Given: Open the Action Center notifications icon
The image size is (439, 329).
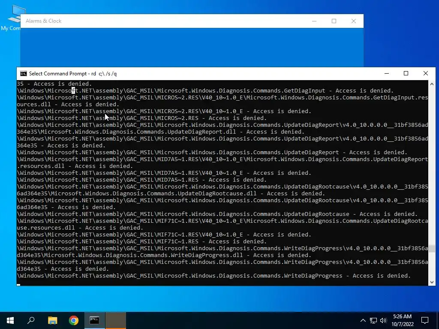Looking at the screenshot, I should tap(425, 320).
